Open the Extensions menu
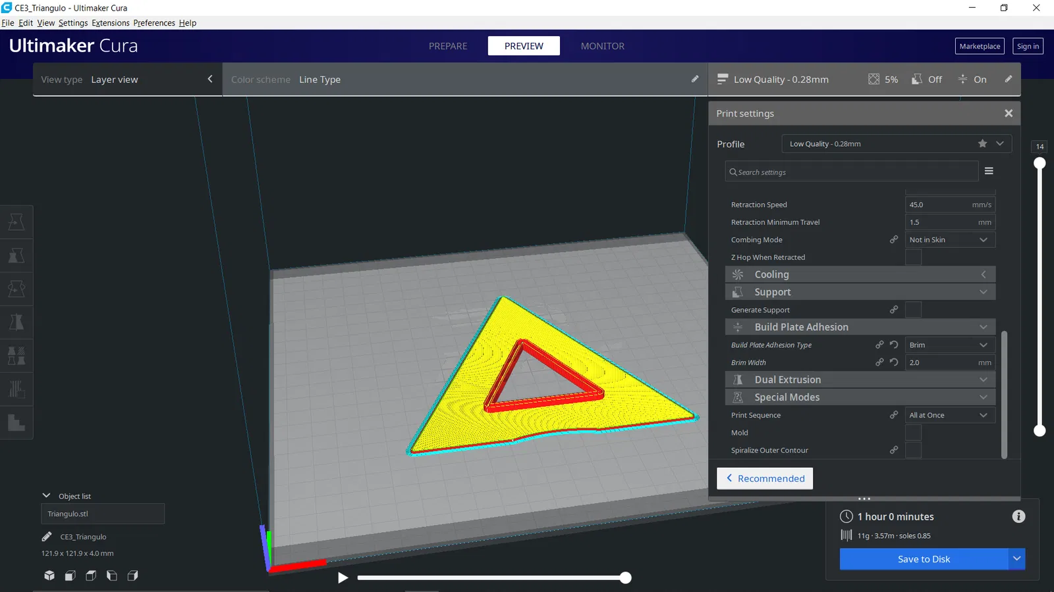Image resolution: width=1054 pixels, height=592 pixels. pyautogui.click(x=111, y=23)
